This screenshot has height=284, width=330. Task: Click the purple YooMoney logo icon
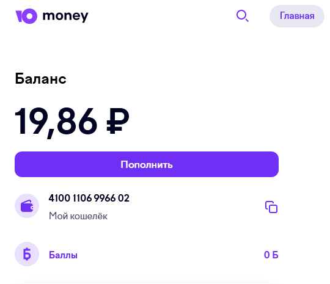(x=26, y=16)
